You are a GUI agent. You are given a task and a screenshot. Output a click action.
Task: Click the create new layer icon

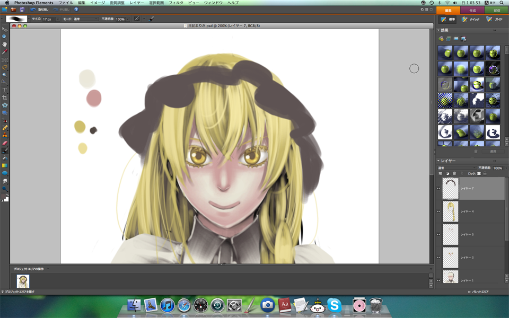tap(441, 174)
